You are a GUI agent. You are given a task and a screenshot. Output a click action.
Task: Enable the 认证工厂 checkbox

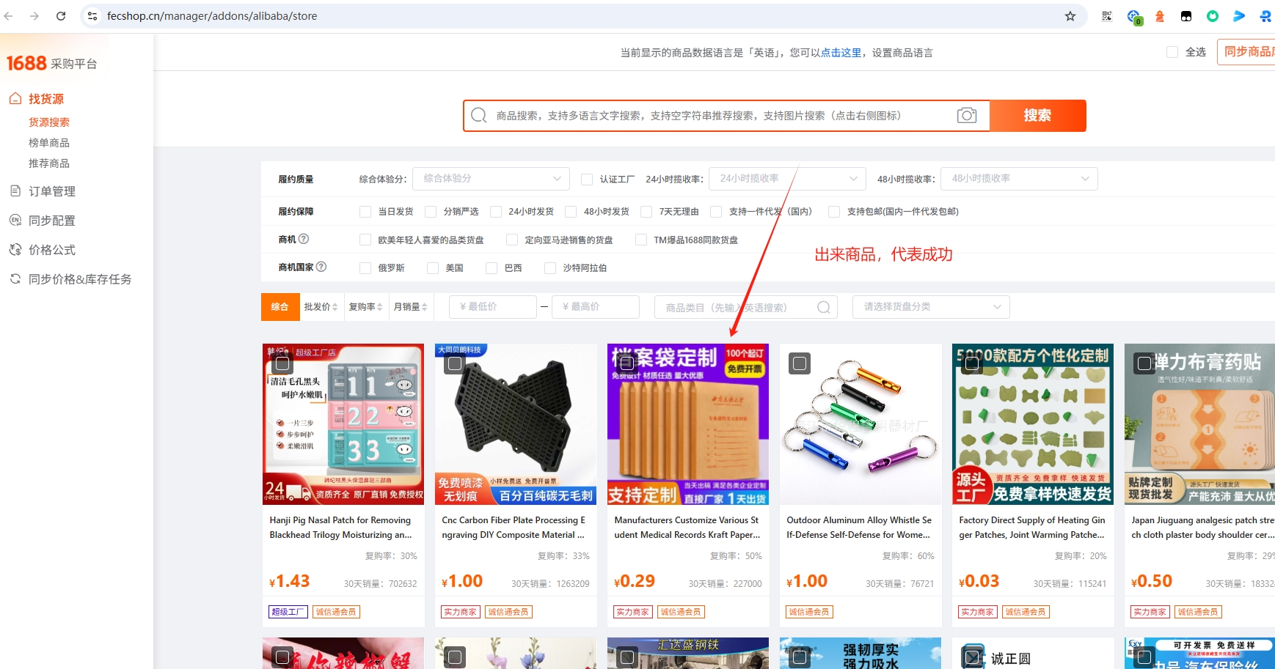(x=587, y=180)
